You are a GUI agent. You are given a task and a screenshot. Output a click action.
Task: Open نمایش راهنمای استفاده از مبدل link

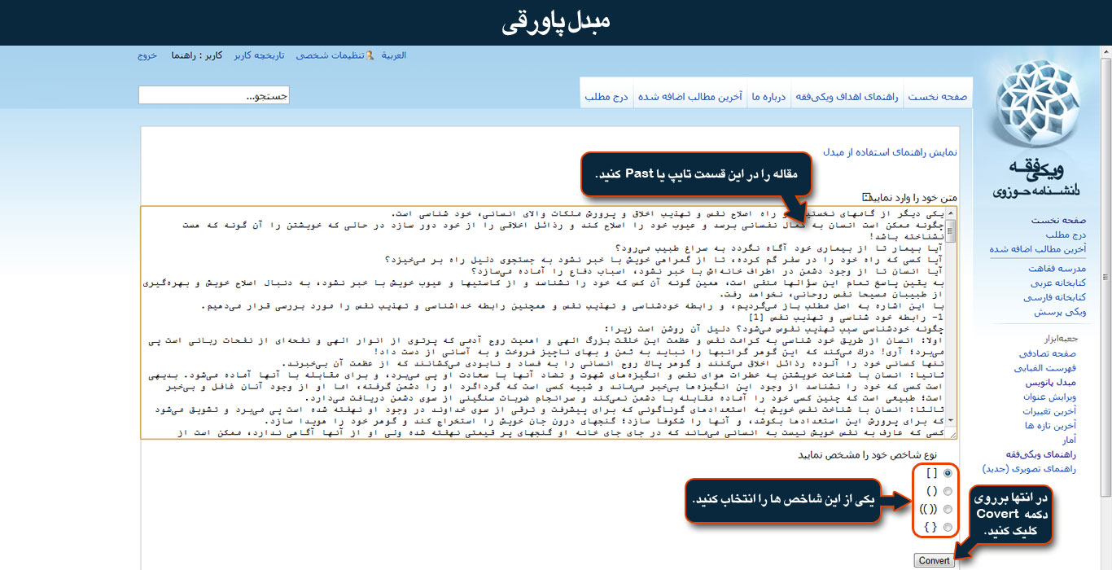pos(890,151)
